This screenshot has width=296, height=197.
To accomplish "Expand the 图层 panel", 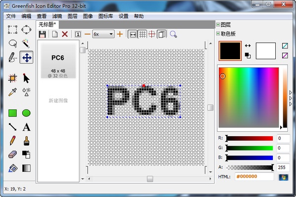I will [218, 25].
